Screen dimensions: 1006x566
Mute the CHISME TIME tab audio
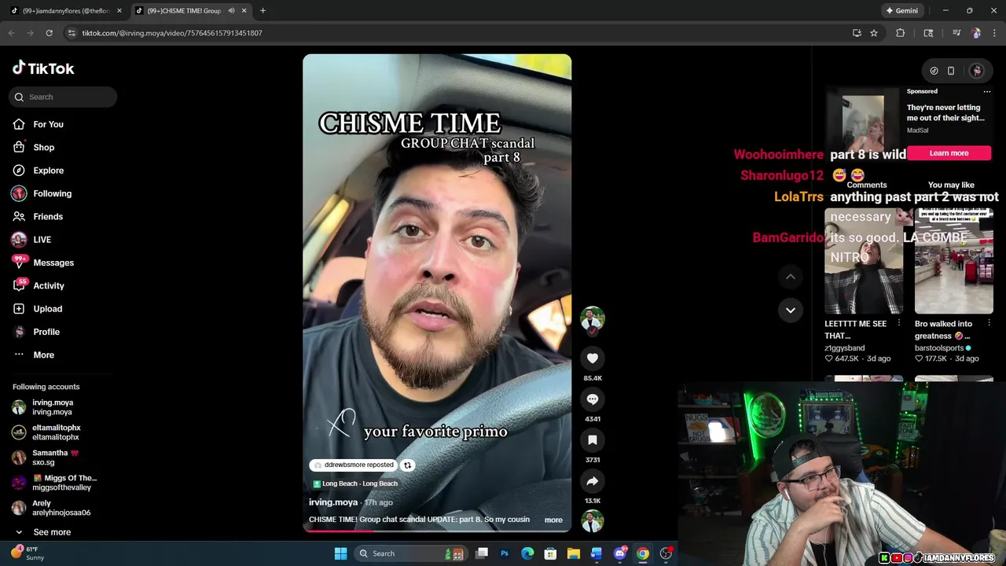pyautogui.click(x=231, y=11)
